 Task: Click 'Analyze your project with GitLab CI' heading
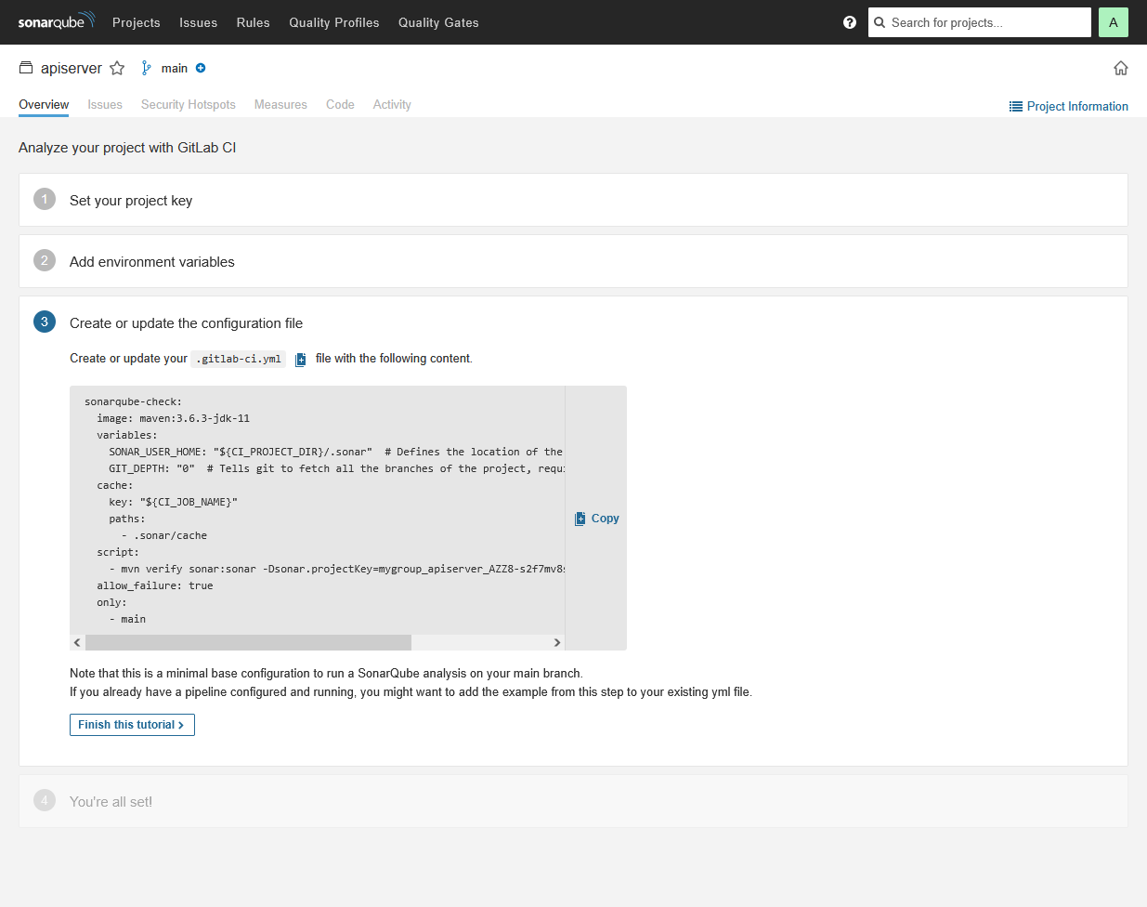[127, 148]
